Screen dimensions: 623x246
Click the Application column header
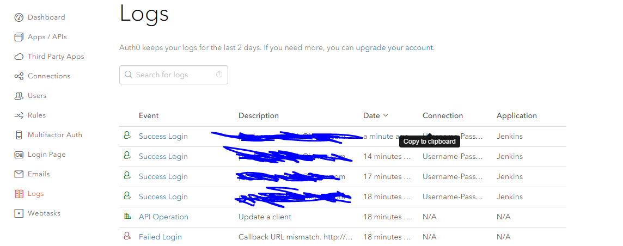click(x=516, y=115)
